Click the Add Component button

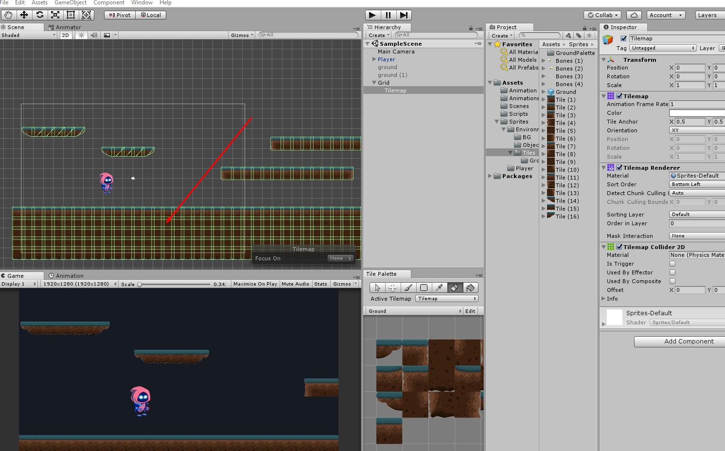[x=679, y=341]
